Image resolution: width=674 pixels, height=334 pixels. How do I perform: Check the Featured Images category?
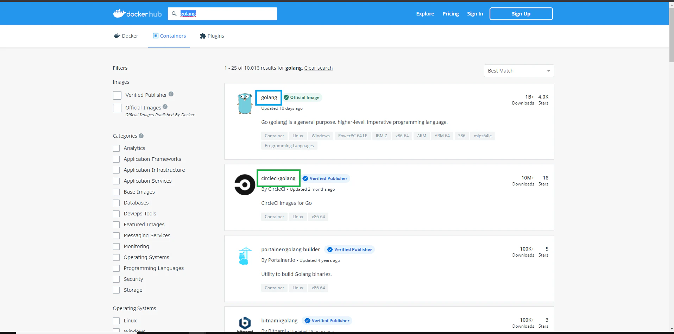click(116, 225)
